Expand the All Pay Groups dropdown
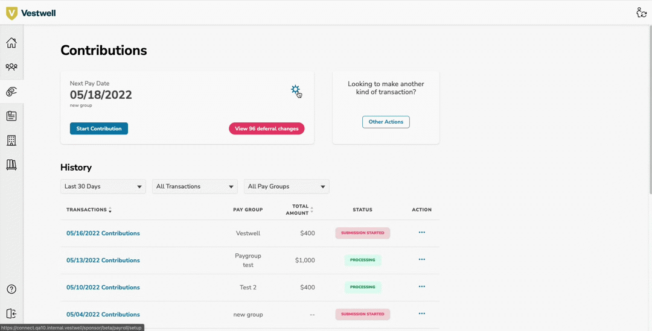 coord(287,186)
